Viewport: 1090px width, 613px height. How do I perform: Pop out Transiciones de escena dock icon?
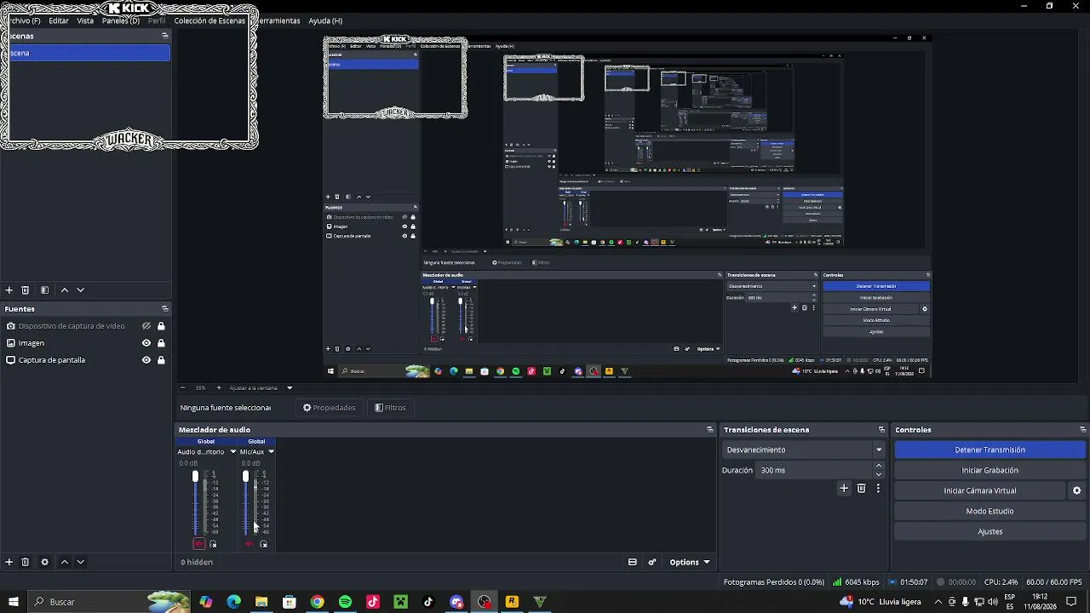(x=881, y=430)
